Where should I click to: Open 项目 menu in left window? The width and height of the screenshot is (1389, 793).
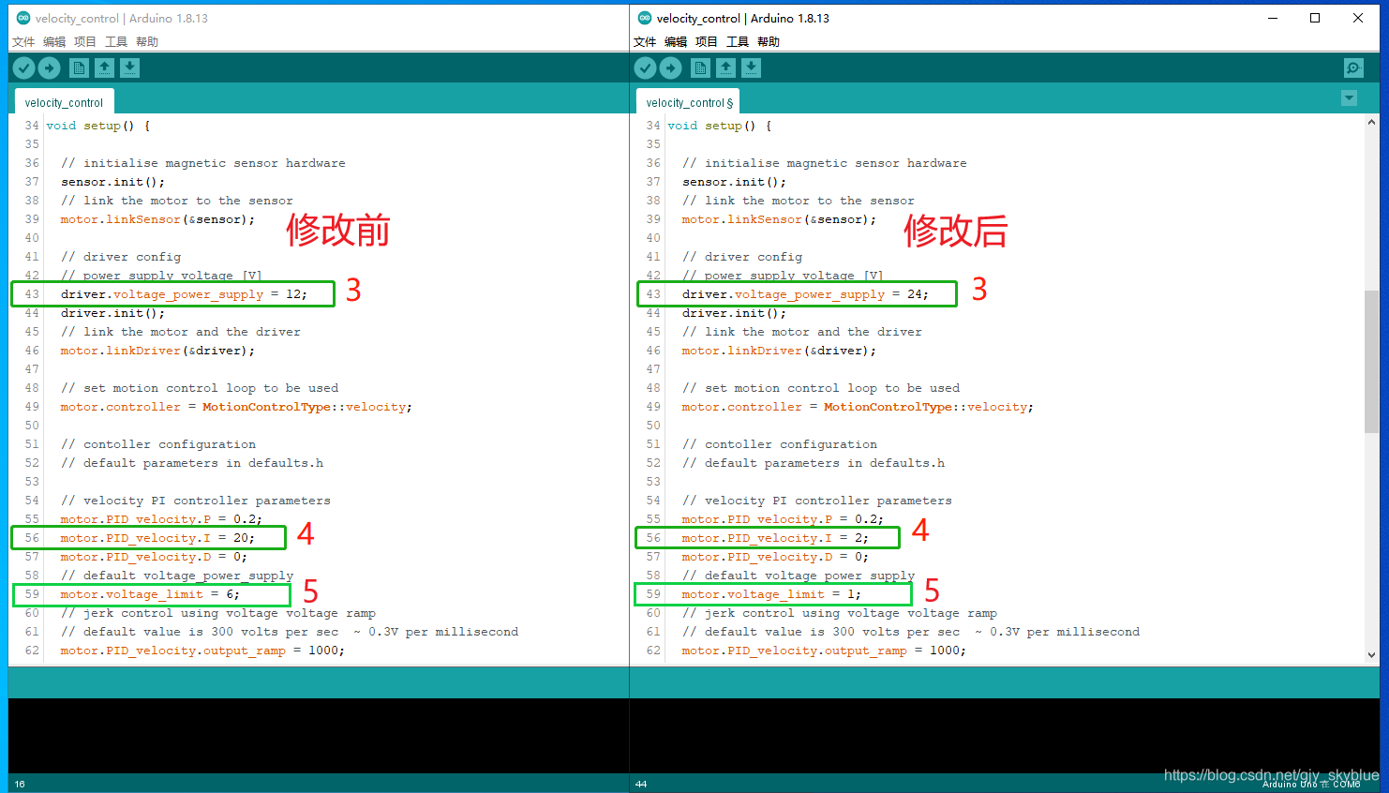tap(85, 42)
